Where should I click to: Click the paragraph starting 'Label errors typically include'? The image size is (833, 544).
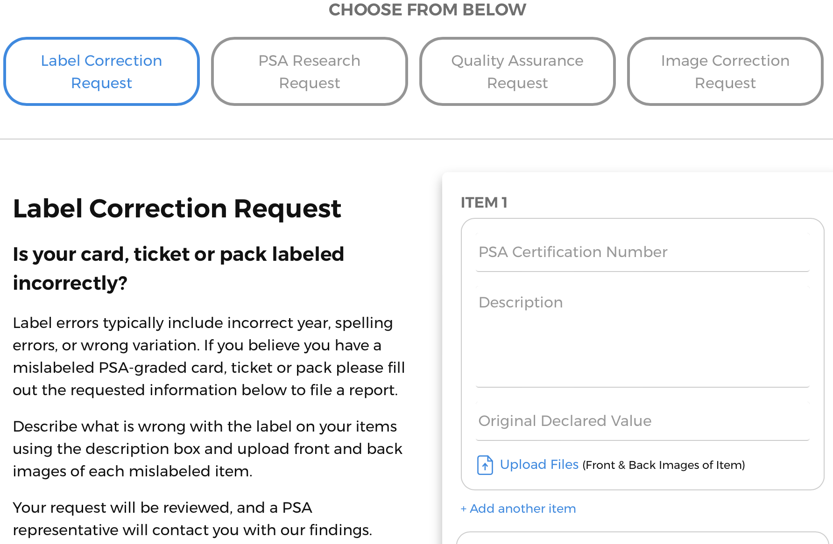(209, 356)
